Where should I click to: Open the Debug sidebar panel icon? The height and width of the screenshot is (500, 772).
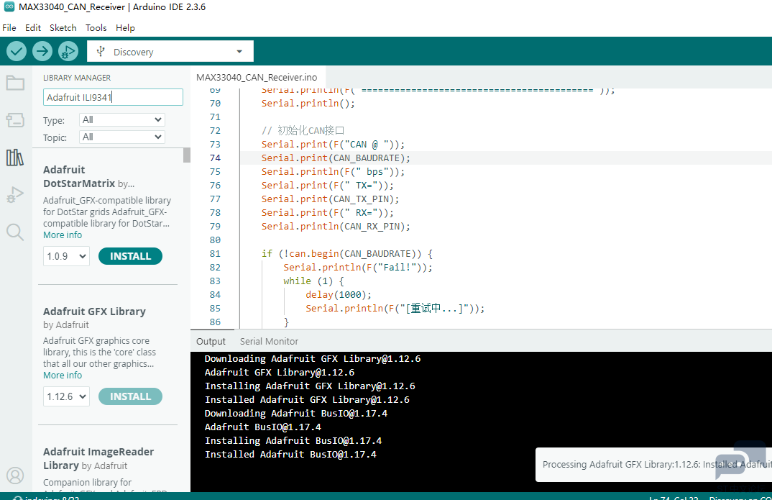[x=15, y=194]
